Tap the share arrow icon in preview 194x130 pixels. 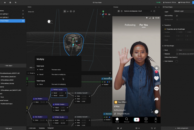[x=156, y=99]
